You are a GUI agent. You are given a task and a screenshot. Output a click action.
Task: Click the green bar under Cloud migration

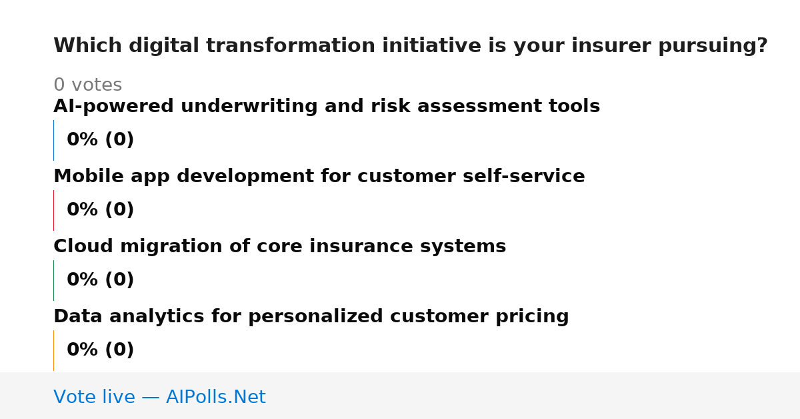53,280
